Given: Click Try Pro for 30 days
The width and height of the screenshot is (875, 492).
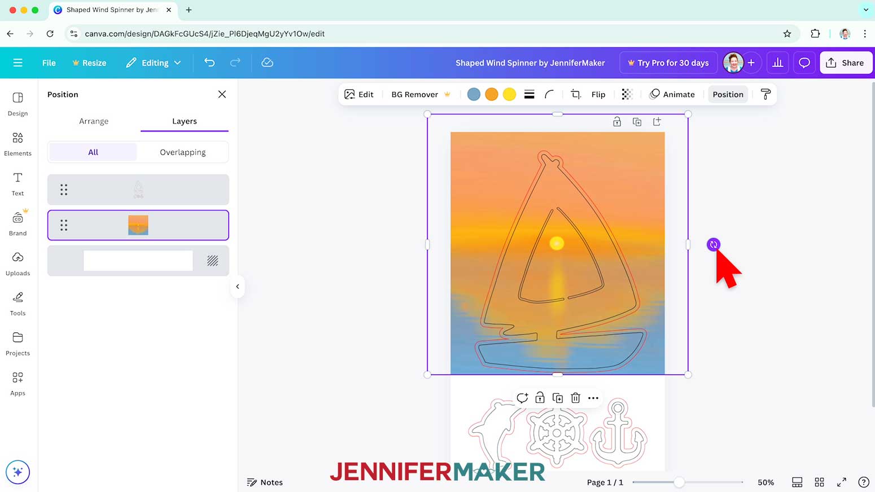Looking at the screenshot, I should [x=668, y=63].
